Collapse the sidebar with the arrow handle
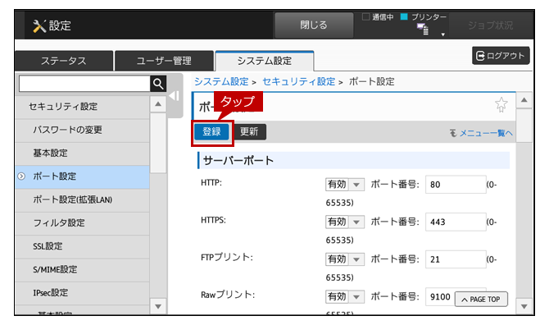The height and width of the screenshot is (325, 549). (175, 96)
